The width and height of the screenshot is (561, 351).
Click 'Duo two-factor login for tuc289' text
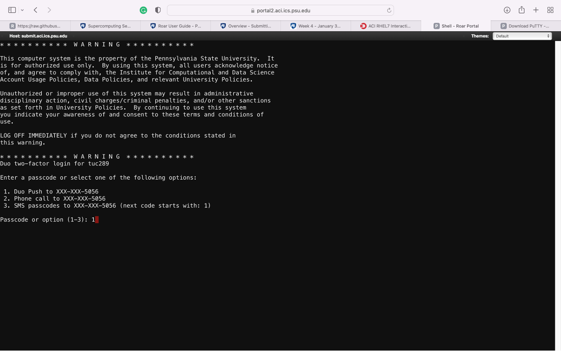[x=55, y=164]
